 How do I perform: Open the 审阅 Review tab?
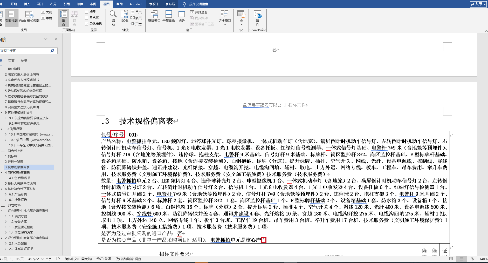tap(93, 4)
